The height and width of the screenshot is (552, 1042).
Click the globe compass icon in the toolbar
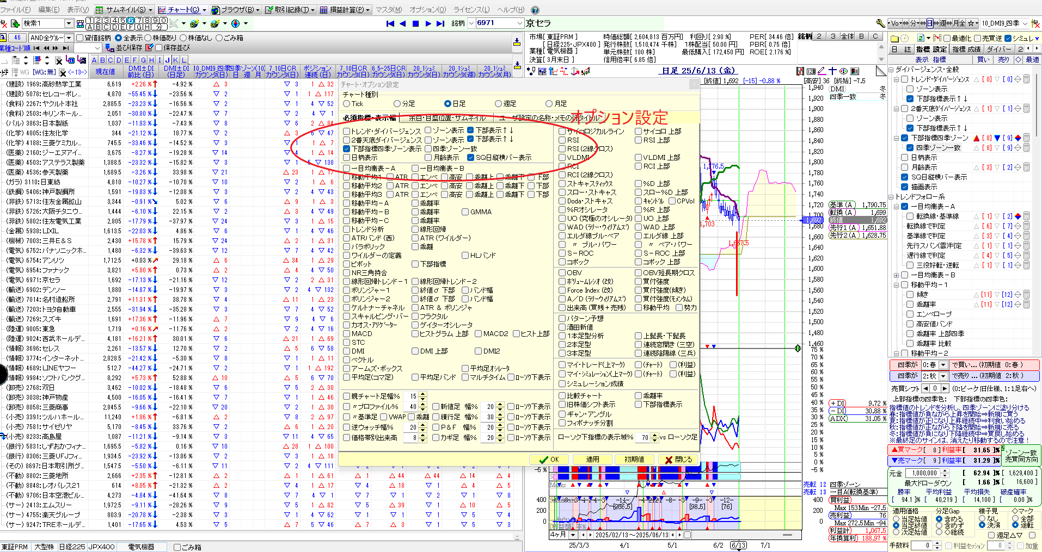(235, 23)
